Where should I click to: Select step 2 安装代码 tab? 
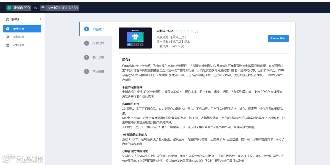point(96,43)
